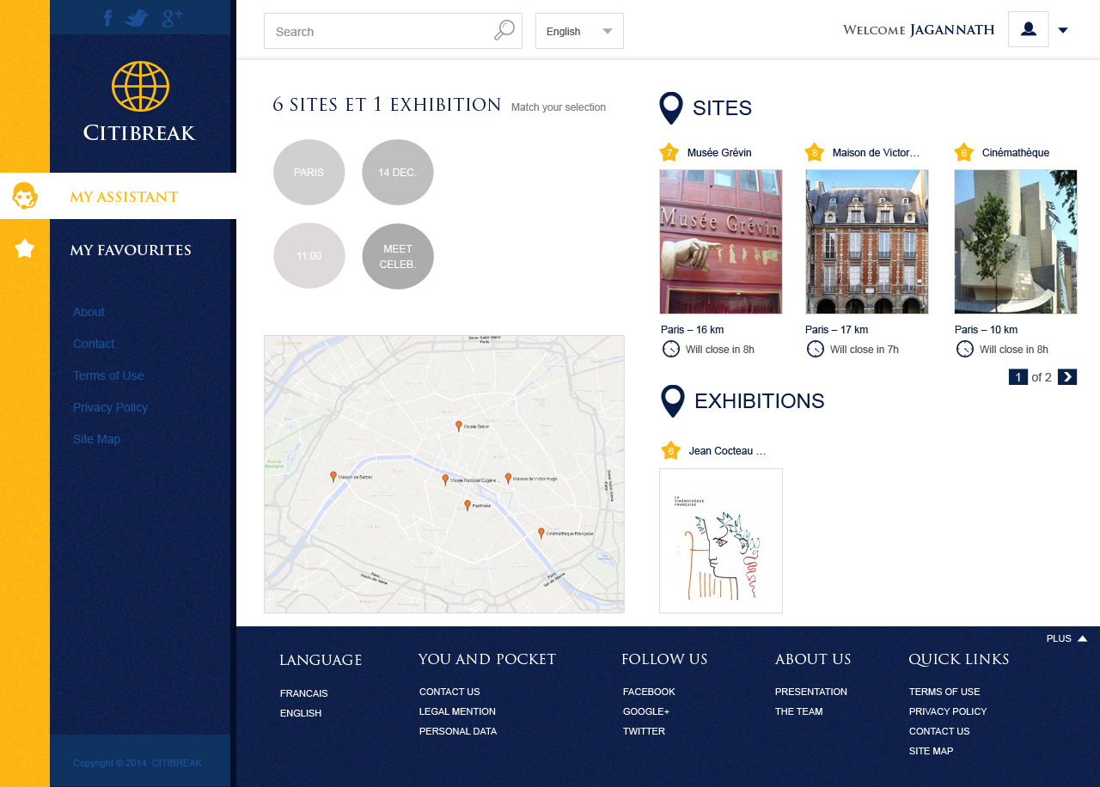Open footer SITE MAP quick link
Screen dimensions: 1100x787
pos(932,751)
